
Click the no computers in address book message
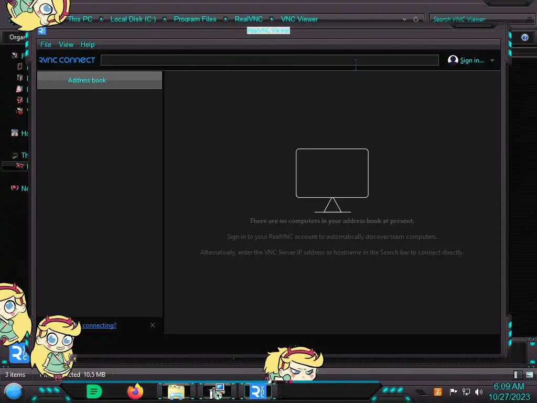pyautogui.click(x=332, y=221)
